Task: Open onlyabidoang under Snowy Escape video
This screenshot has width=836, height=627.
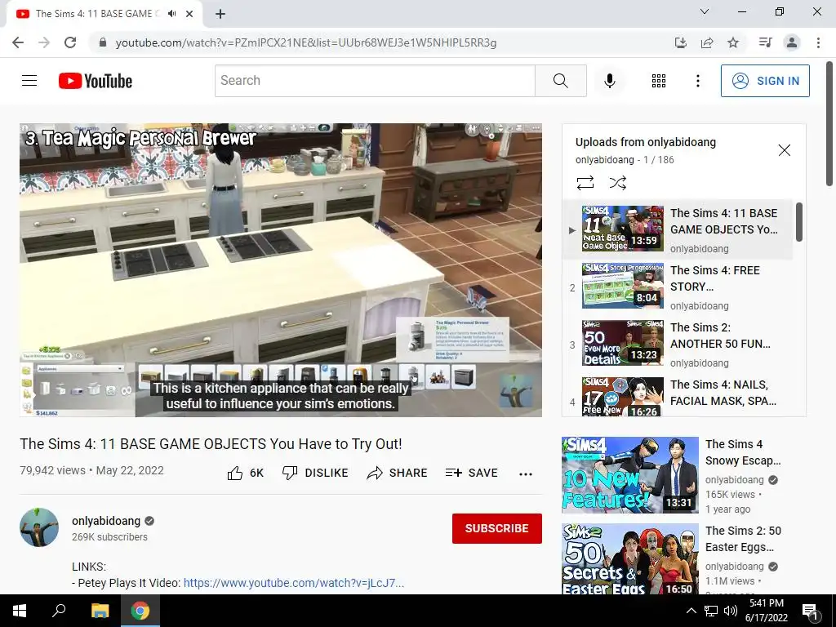Action: (734, 480)
